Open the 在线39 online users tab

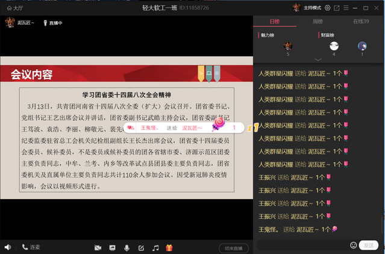coord(361,22)
